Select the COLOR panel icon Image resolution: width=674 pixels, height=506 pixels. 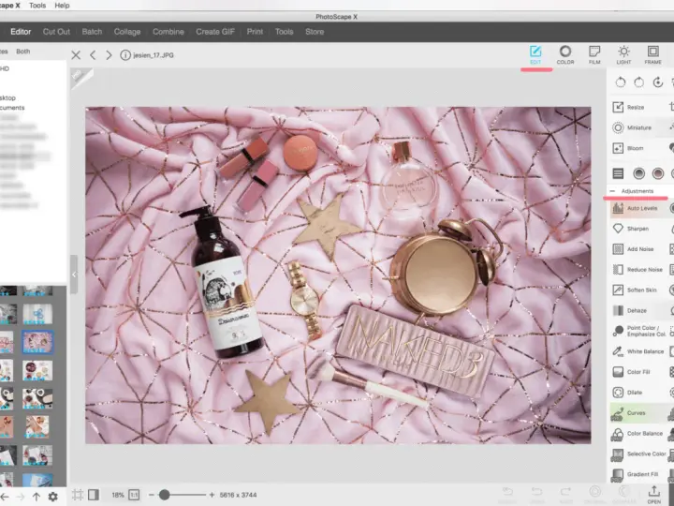[565, 55]
